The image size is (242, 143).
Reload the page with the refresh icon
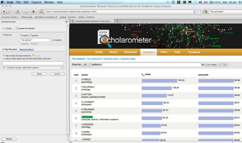(x=18, y=11)
